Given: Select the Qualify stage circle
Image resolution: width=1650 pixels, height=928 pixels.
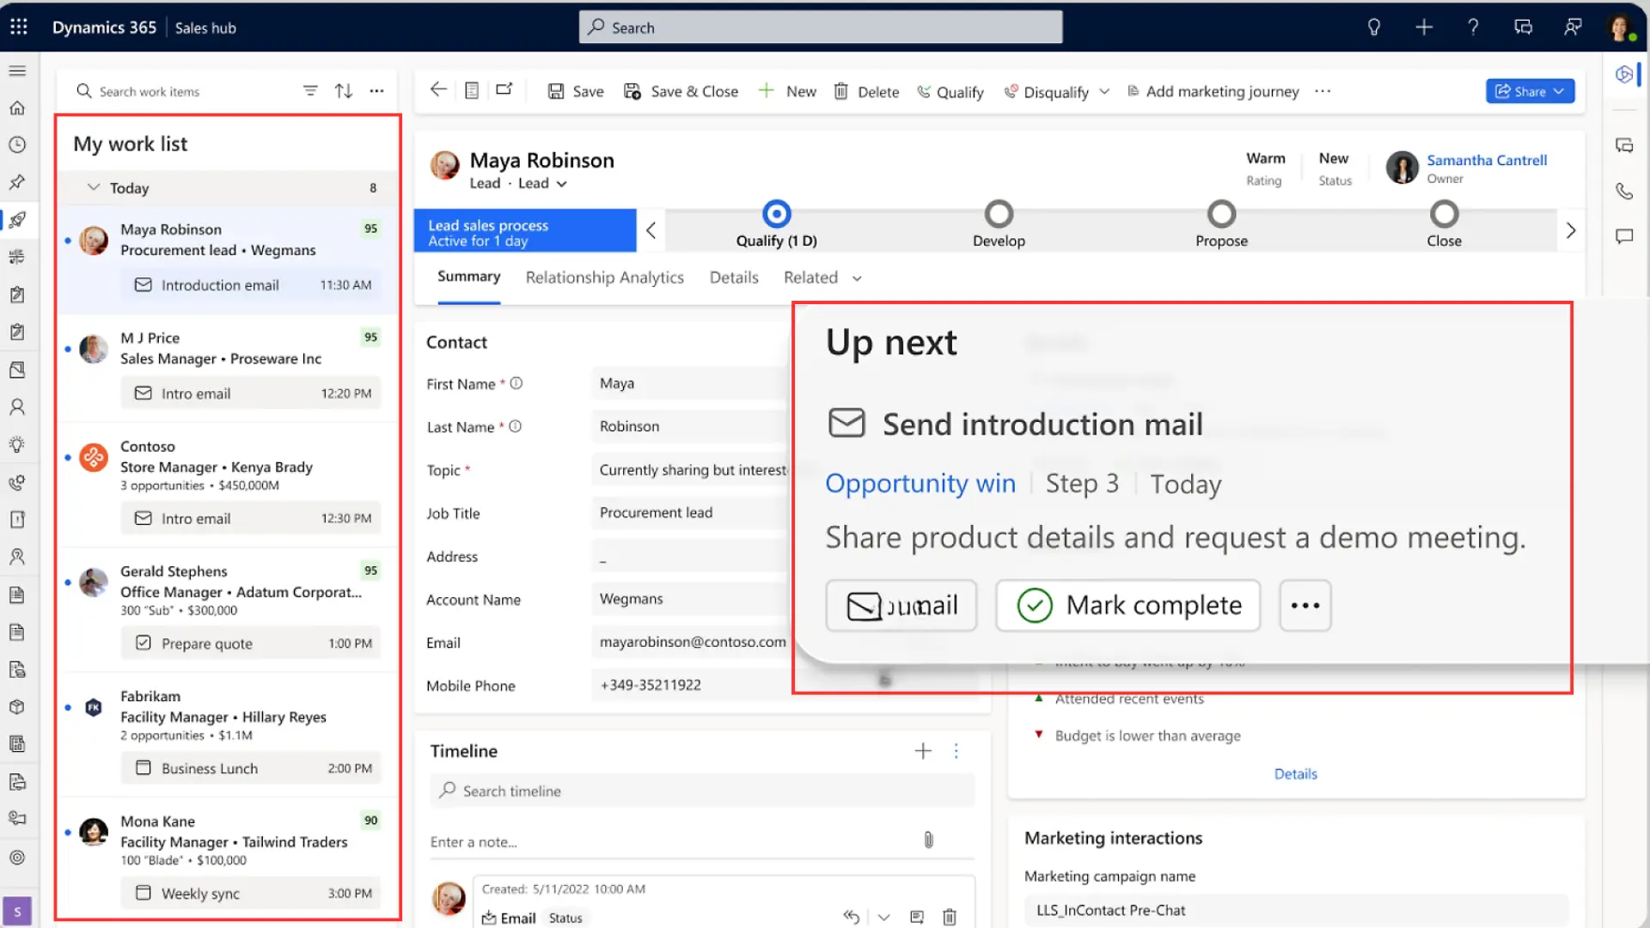Looking at the screenshot, I should click(776, 214).
